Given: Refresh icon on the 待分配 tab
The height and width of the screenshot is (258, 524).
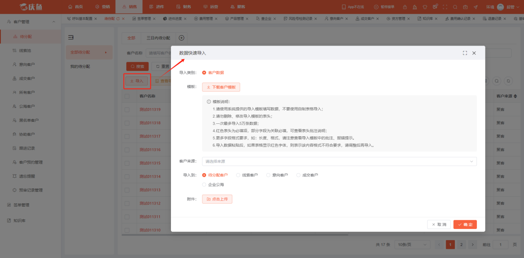Looking at the screenshot, I should [118, 19].
